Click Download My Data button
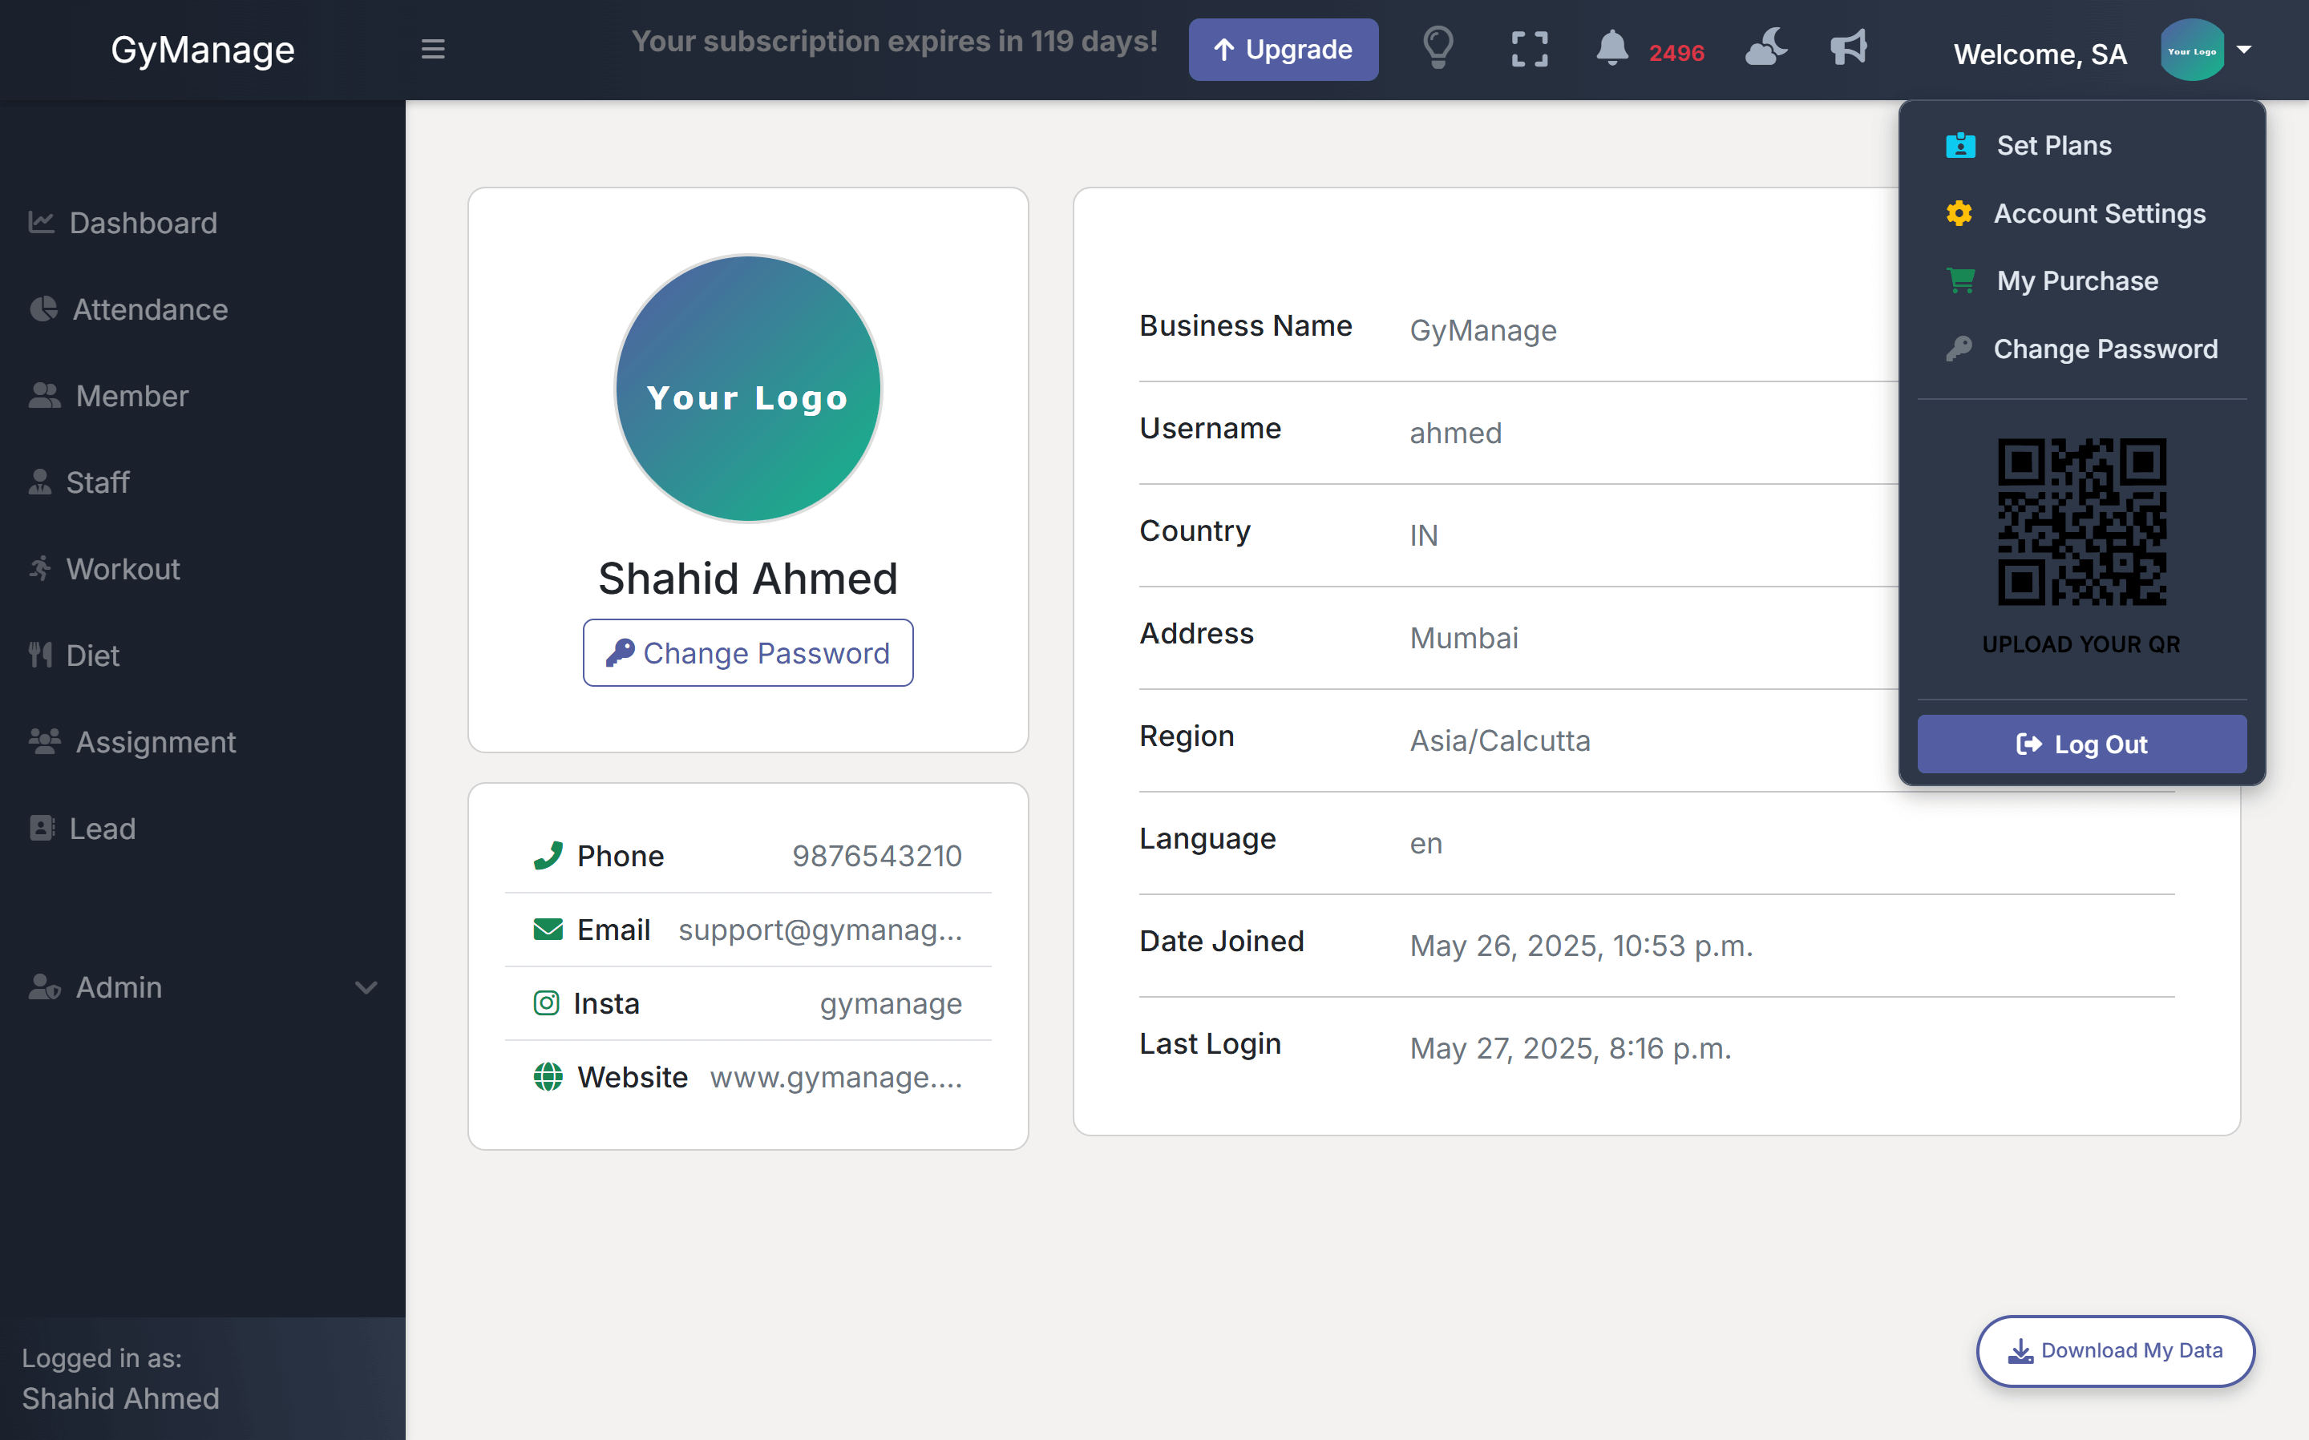This screenshot has height=1440, width=2309. 2115,1350
